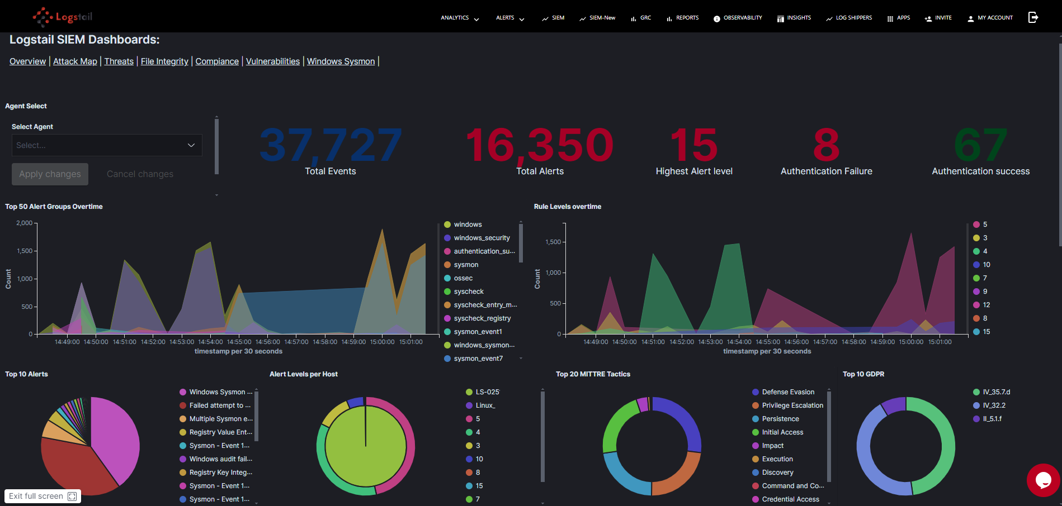Expand the Alerts menu dropdown
Viewport: 1062px width, 506px height.
(510, 18)
